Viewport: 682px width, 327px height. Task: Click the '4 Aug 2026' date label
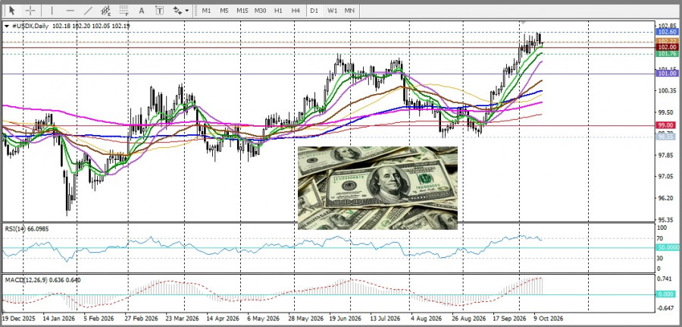[427, 318]
